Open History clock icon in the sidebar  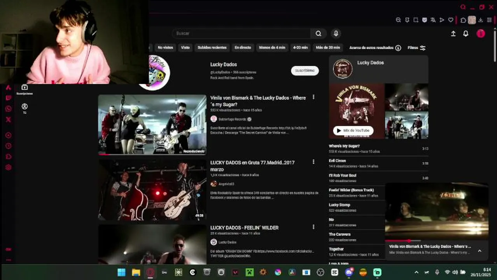pos(8,146)
